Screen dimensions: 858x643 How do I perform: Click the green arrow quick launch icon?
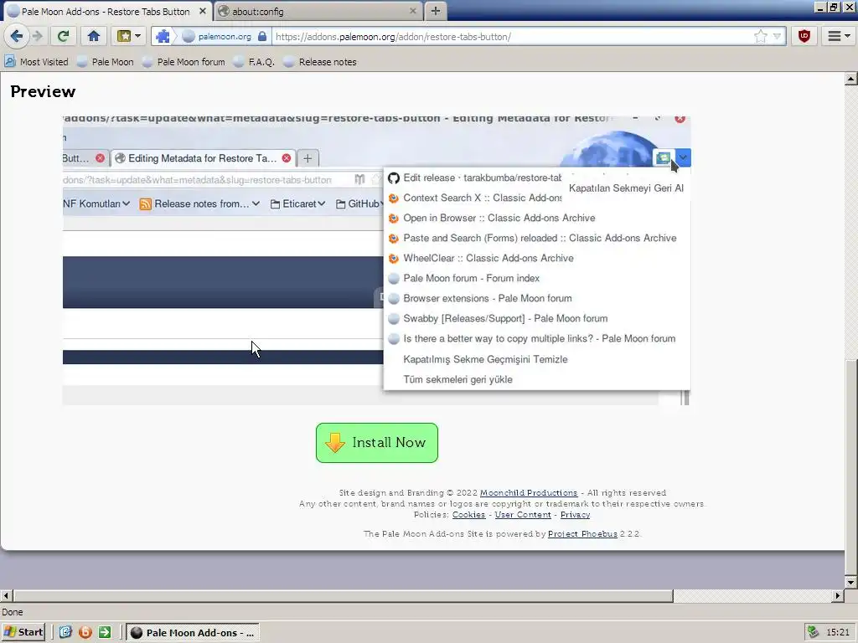click(105, 632)
